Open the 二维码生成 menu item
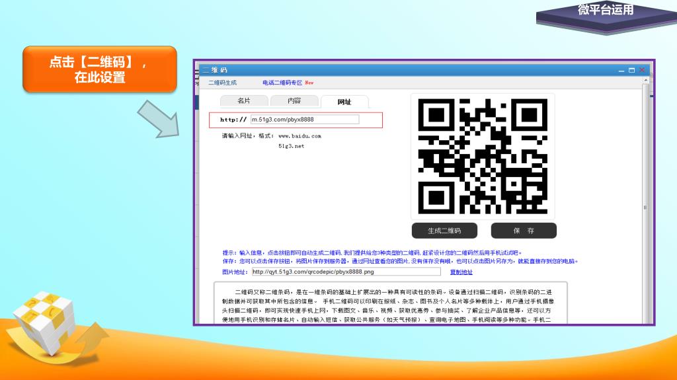This screenshot has width=677, height=380. click(222, 83)
